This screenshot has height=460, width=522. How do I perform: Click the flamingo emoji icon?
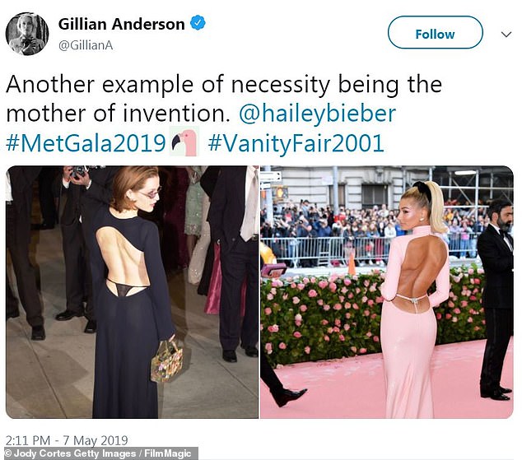pos(184,142)
